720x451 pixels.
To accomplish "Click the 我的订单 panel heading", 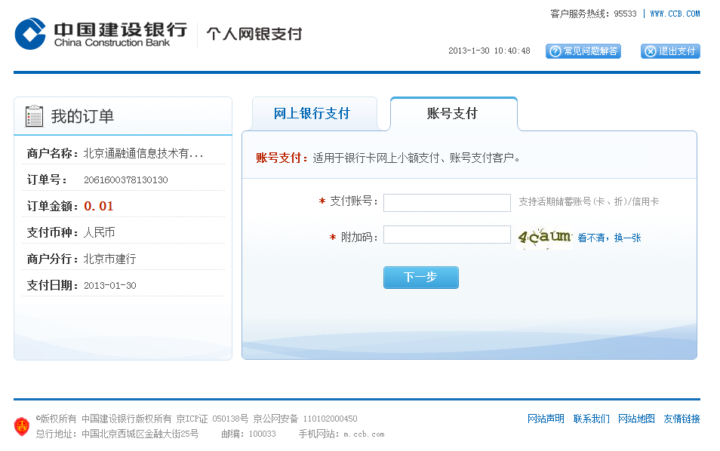I will (x=82, y=116).
